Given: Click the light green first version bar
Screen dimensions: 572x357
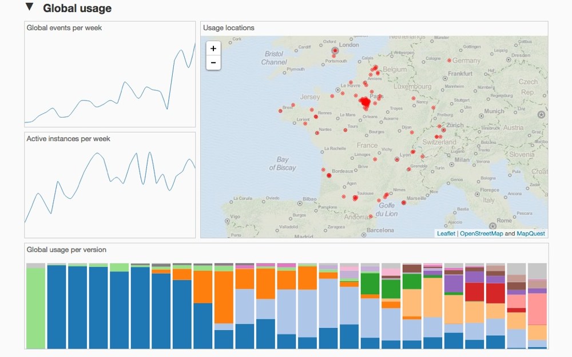Looking at the screenshot, I should tap(35, 308).
